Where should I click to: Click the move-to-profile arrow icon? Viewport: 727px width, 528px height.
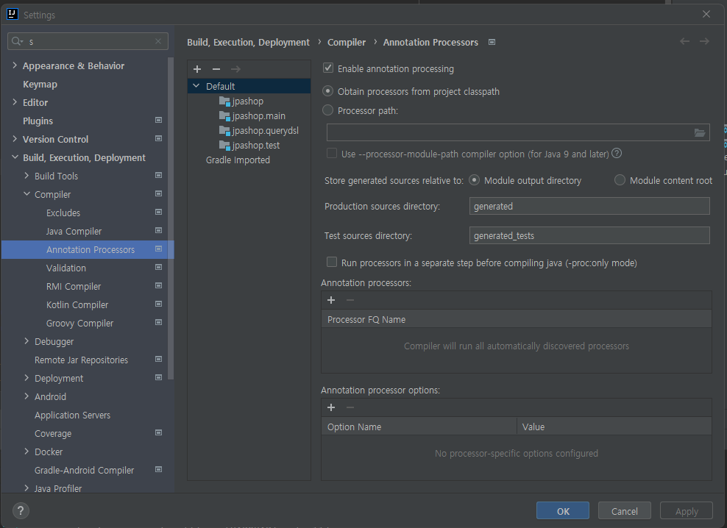coord(235,69)
